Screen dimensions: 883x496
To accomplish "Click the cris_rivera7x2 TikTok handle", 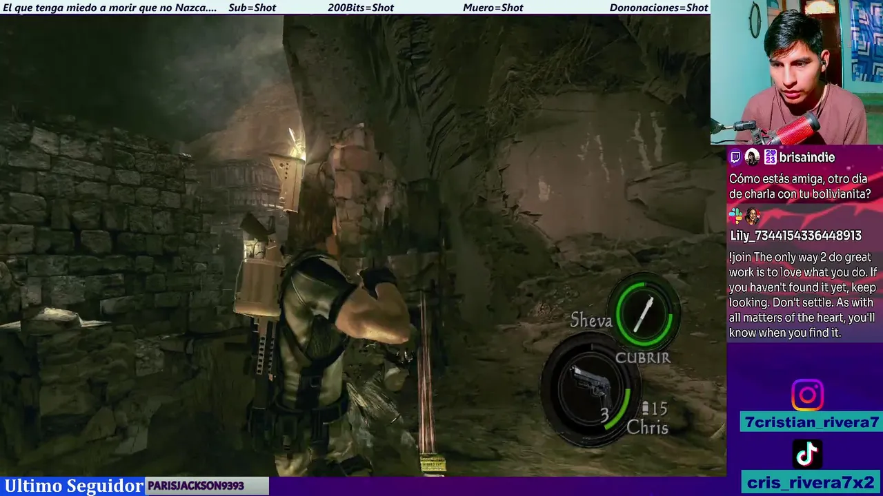I will [x=811, y=482].
